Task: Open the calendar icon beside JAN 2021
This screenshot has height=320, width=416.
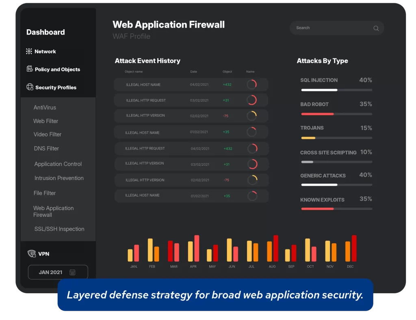Action: 72,272
